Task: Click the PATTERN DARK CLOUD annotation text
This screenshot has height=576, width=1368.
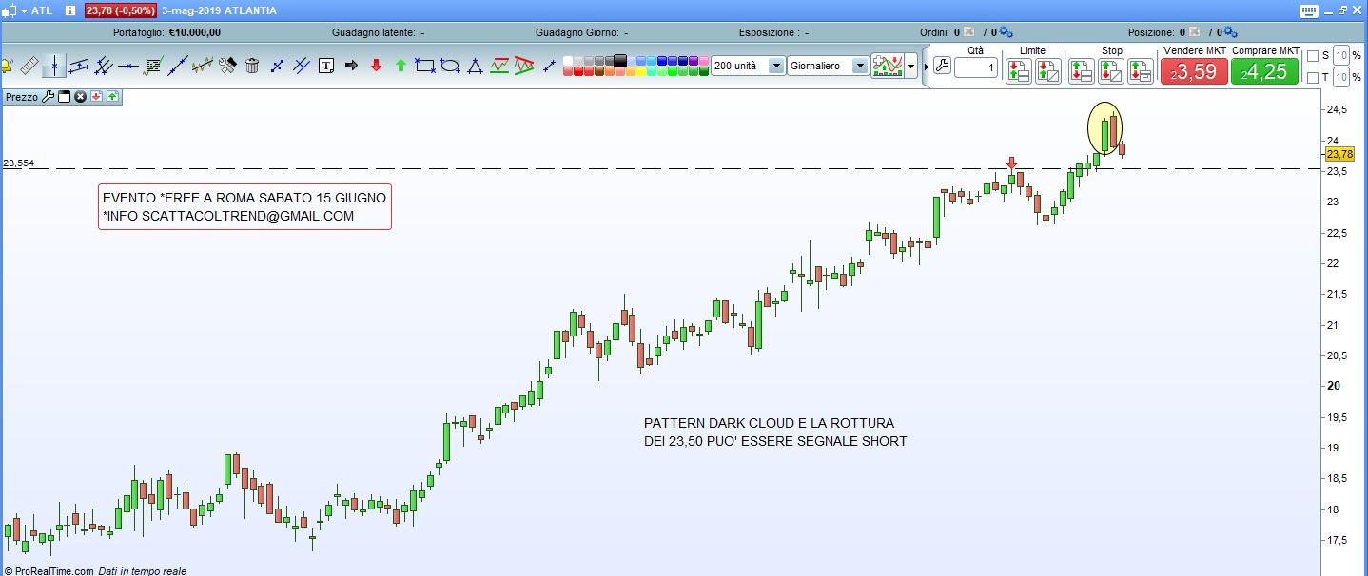Action: pyautogui.click(x=775, y=432)
